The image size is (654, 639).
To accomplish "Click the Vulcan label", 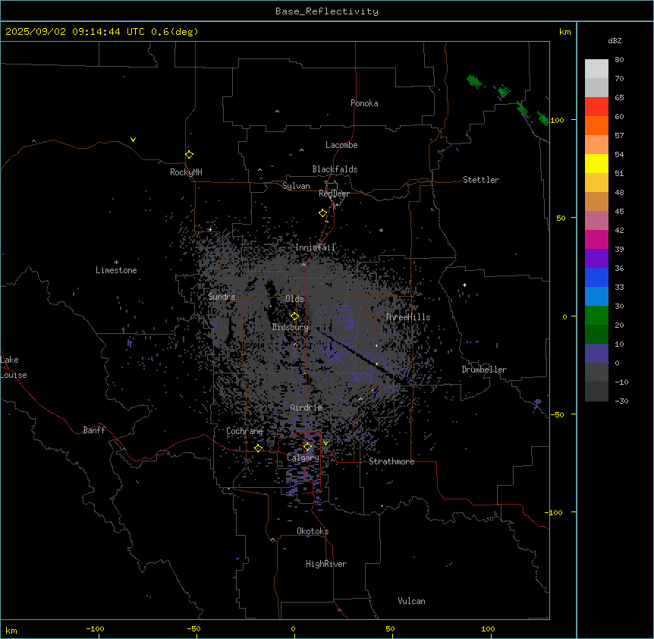I will coord(411,601).
